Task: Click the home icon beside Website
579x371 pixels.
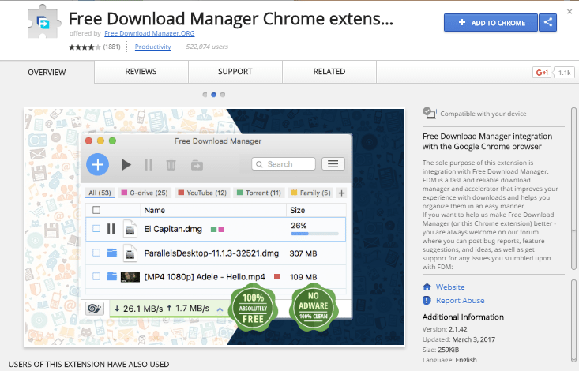Action: click(427, 287)
